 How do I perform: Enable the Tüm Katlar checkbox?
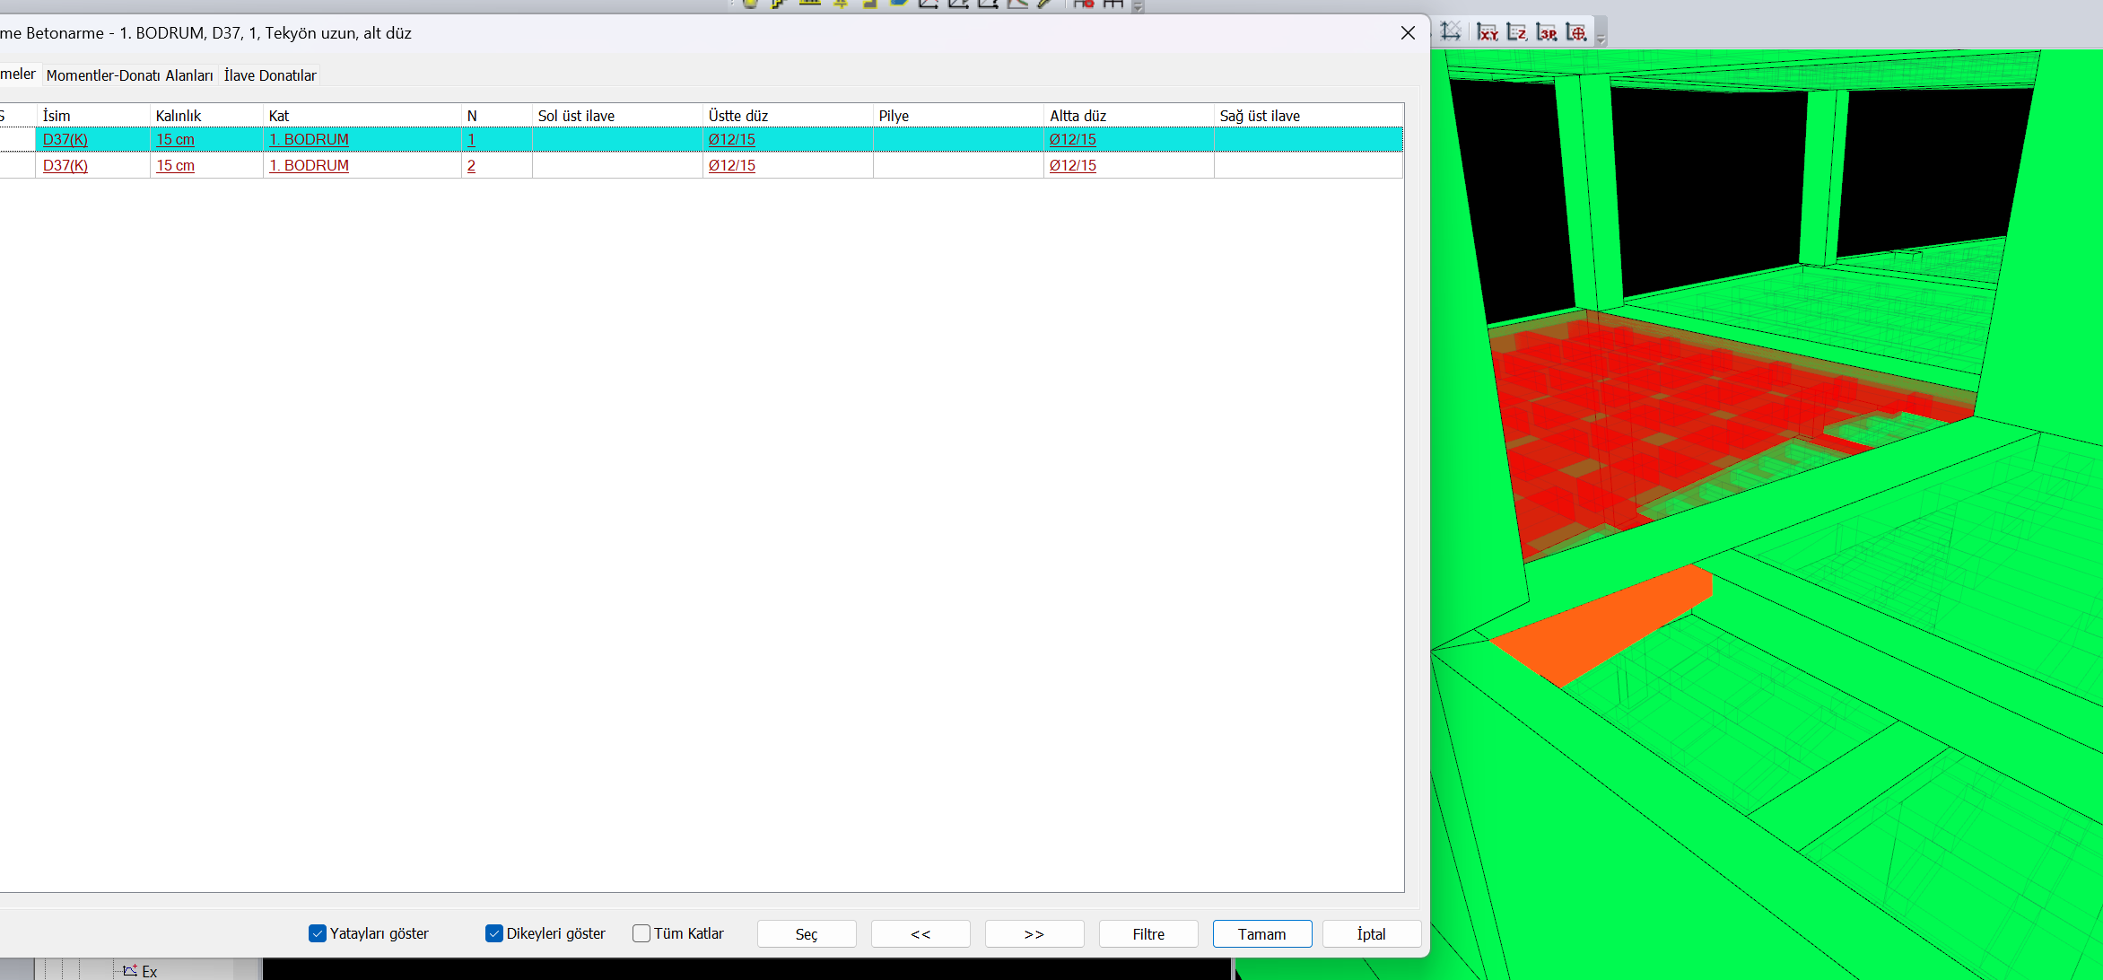tap(641, 933)
